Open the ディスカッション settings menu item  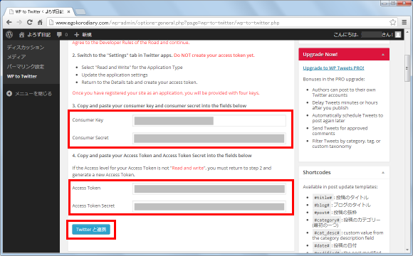click(x=26, y=48)
